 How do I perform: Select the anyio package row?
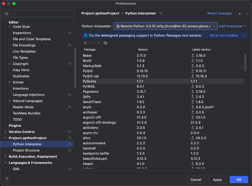pos(163,107)
